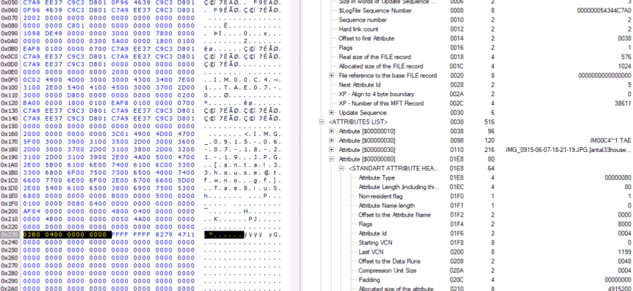Click the highlighted hex bytes at offset 0x230
The height and width of the screenshot is (291, 633).
[x=66, y=234]
